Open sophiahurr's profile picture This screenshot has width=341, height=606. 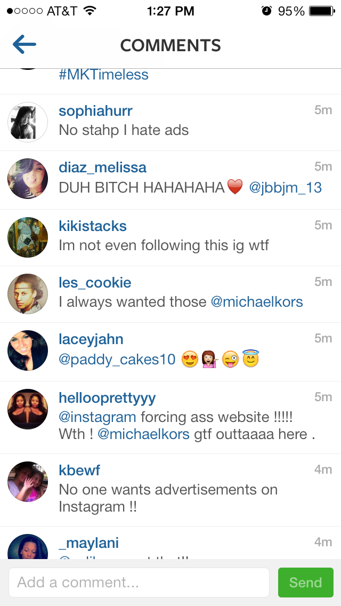click(x=28, y=122)
